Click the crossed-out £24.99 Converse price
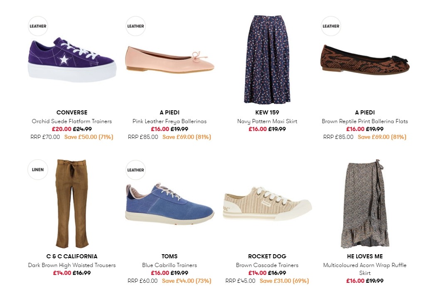This screenshot has width=448, height=294. [x=83, y=129]
